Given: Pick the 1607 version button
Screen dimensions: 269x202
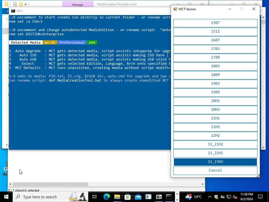Looking at the screenshot, I should [215, 40].
